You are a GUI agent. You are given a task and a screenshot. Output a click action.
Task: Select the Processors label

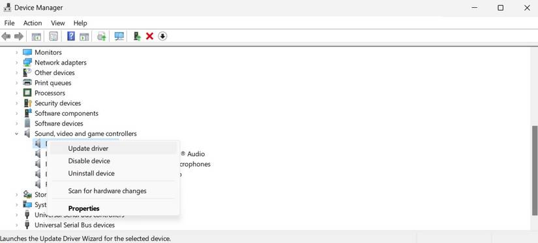click(50, 93)
